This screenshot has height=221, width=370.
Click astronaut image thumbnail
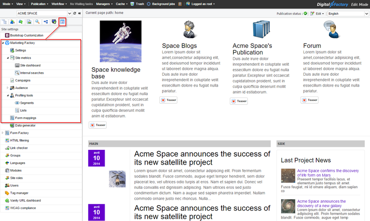tap(120, 42)
